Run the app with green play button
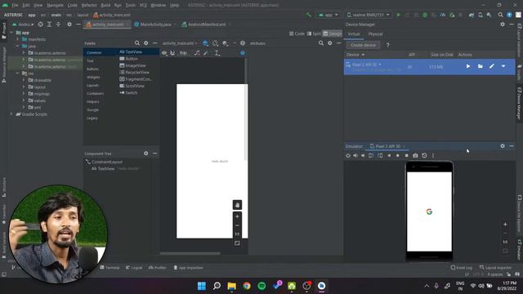The image size is (523, 294). pyautogui.click(x=398, y=15)
